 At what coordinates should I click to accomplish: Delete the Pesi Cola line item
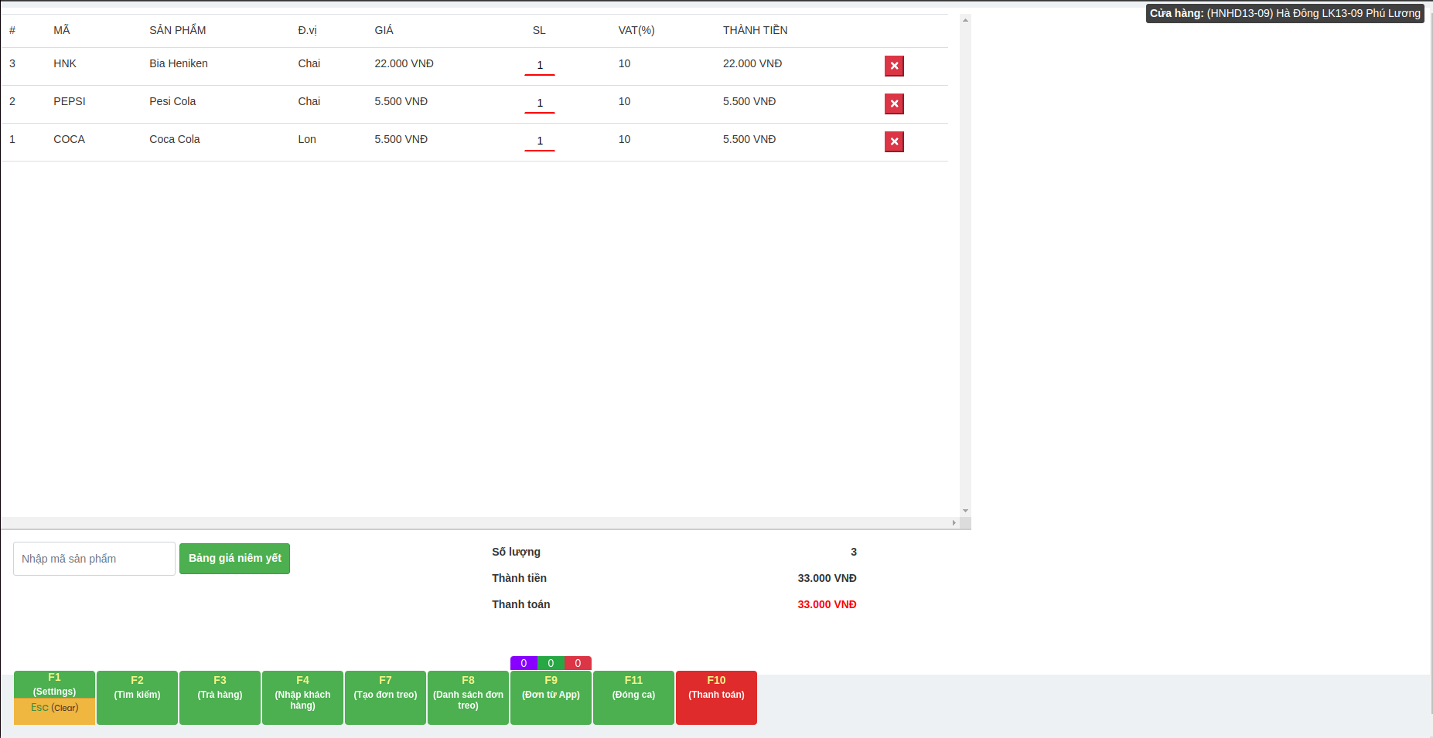click(x=894, y=104)
